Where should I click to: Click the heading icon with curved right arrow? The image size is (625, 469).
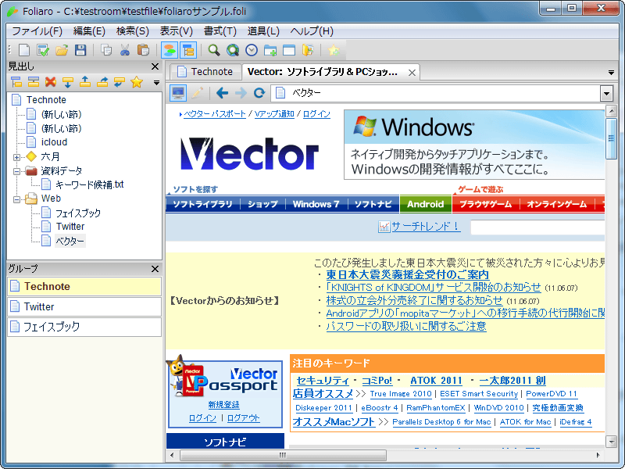[x=102, y=82]
